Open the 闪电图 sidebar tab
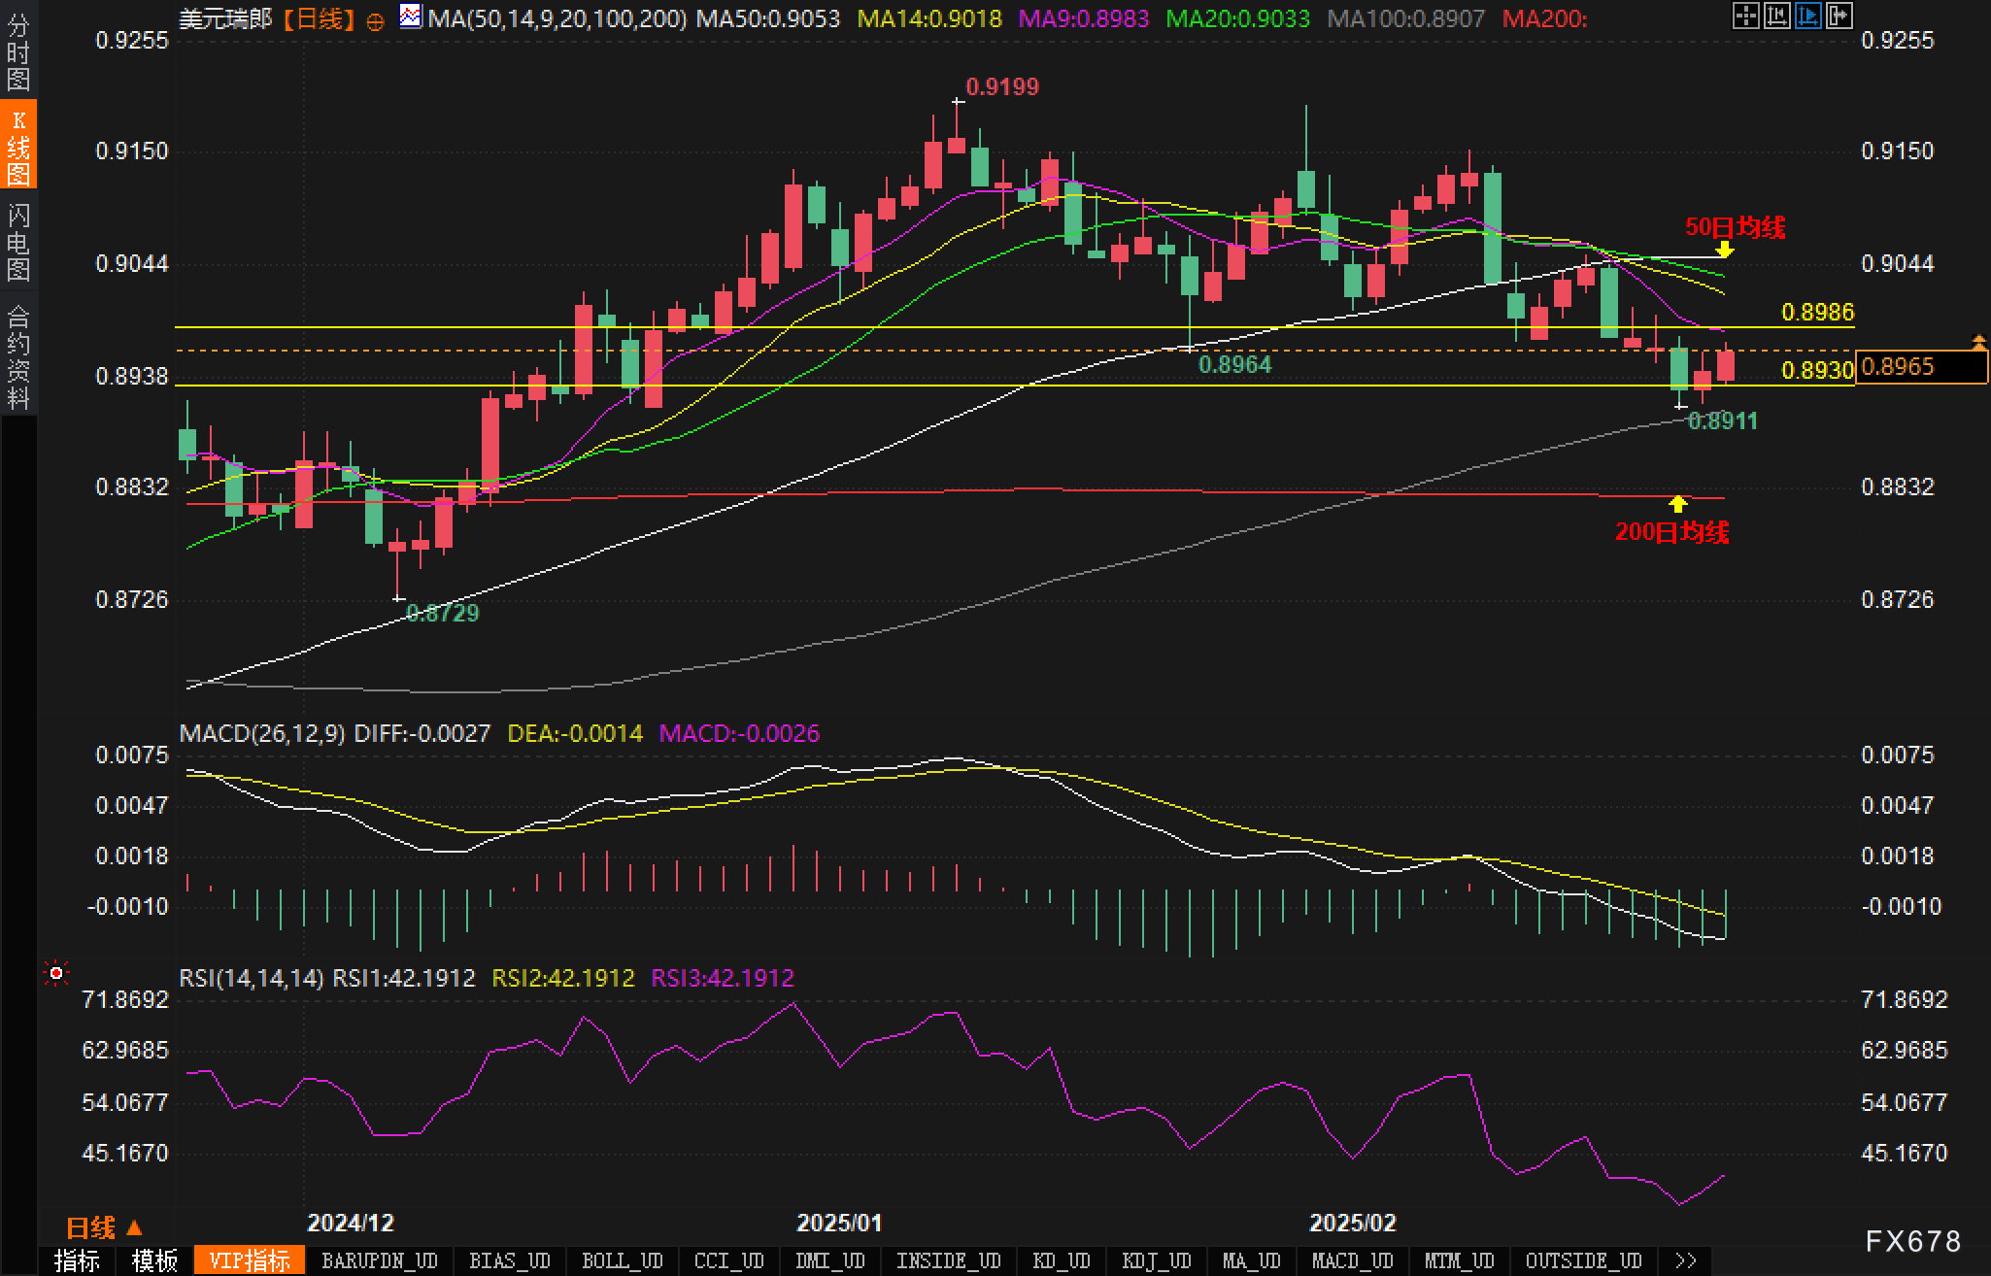This screenshot has height=1276, width=1991. coord(17,241)
